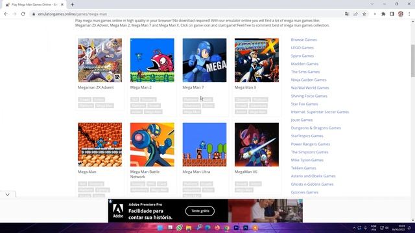Open the Browse Games sidebar link
Screen dimensions: 415x233
tap(303, 39)
